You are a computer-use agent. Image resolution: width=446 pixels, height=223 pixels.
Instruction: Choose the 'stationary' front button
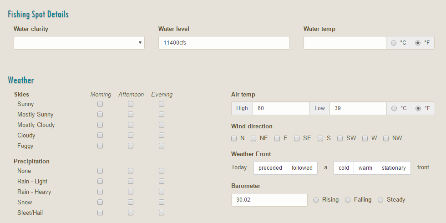pos(394,168)
